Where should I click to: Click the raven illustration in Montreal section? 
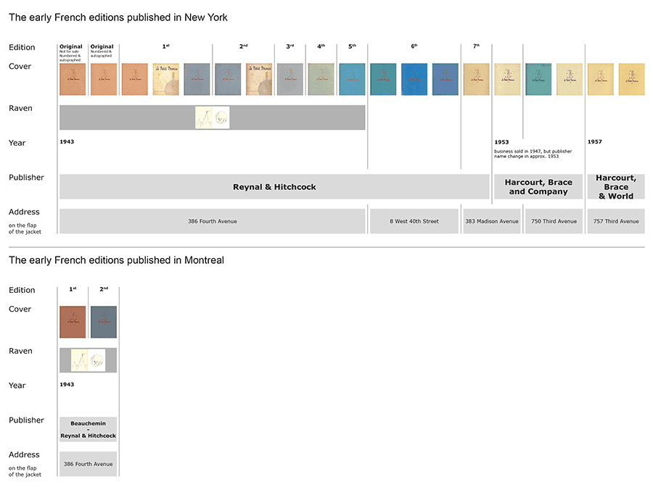click(88, 360)
